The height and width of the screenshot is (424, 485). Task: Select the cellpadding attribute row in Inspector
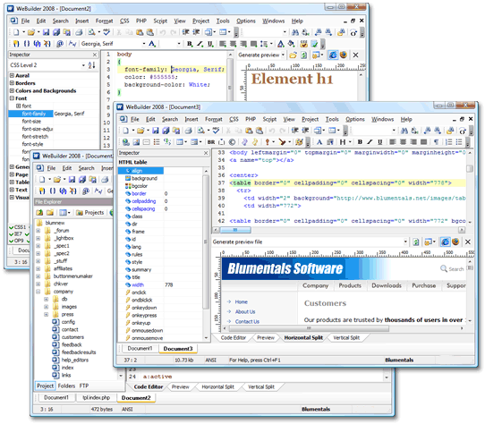coord(160,201)
